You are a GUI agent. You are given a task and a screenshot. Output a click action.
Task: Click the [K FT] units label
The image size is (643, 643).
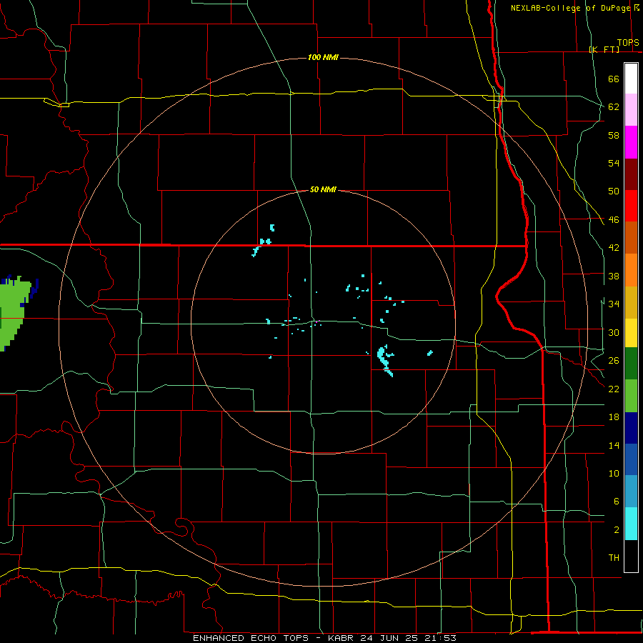[x=604, y=49]
